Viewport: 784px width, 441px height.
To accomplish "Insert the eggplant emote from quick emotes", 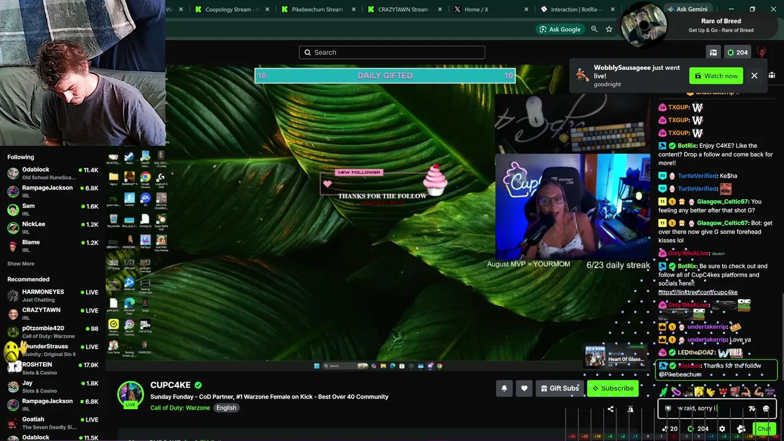I will pyautogui.click(x=676, y=392).
